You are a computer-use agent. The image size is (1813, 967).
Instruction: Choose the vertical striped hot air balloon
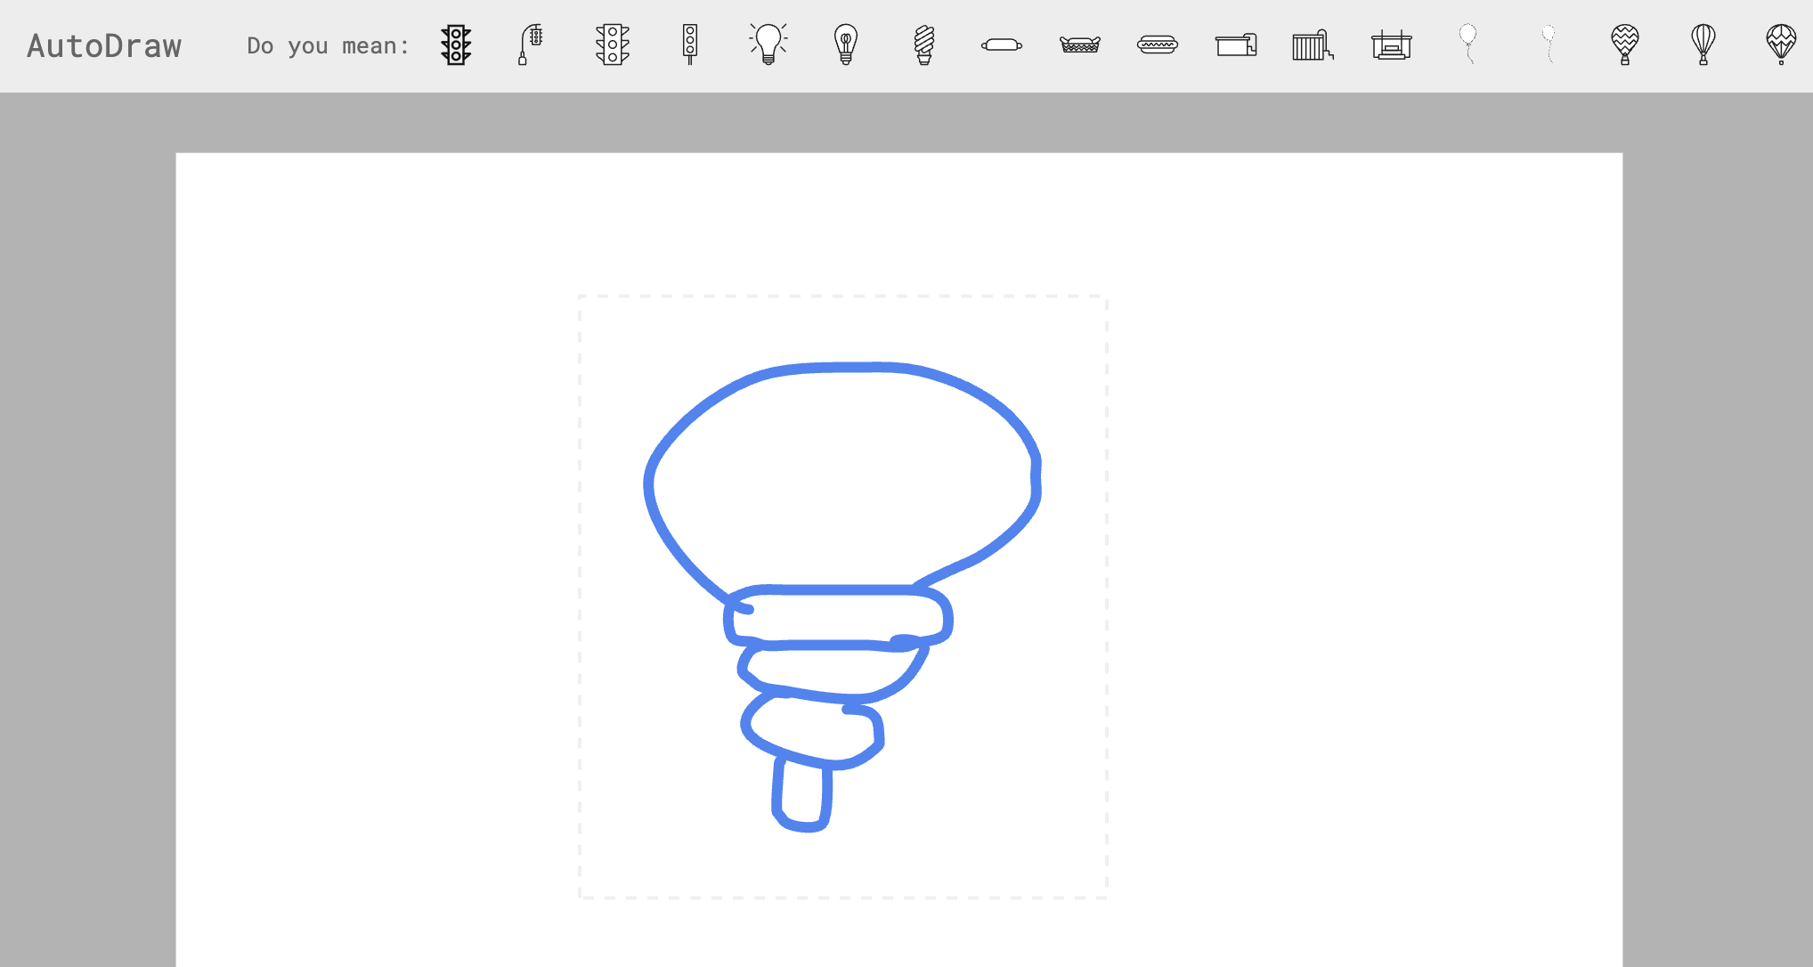(x=1703, y=45)
